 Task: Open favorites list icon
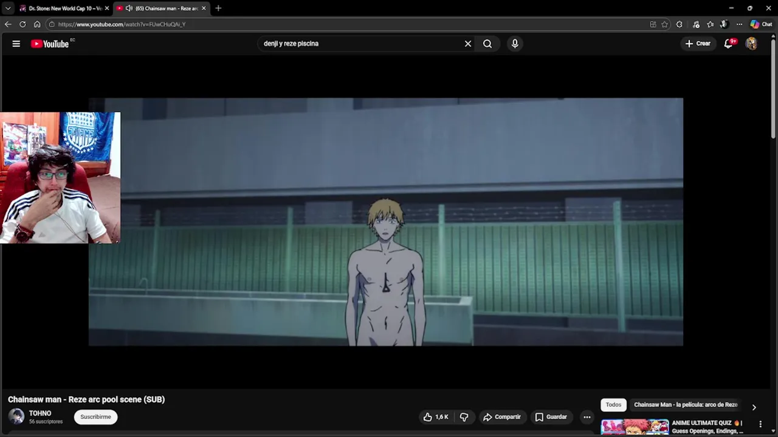tap(710, 24)
